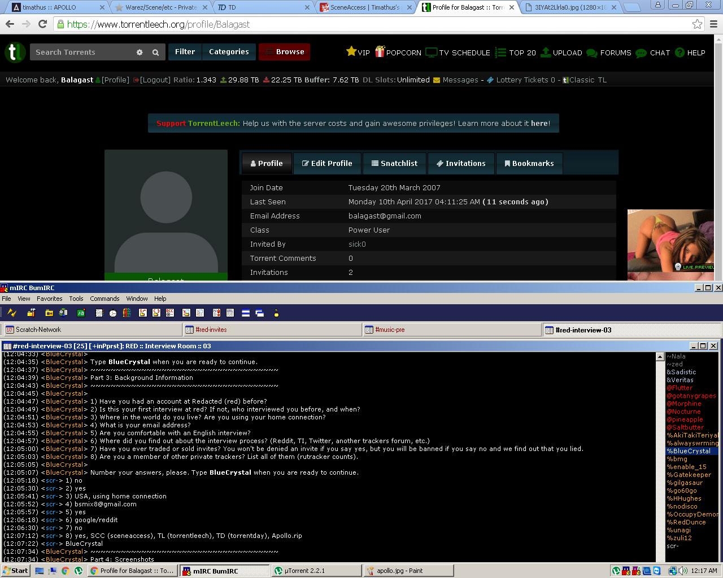Reload the page in Chrome
The height and width of the screenshot is (578, 723).
pos(42,24)
